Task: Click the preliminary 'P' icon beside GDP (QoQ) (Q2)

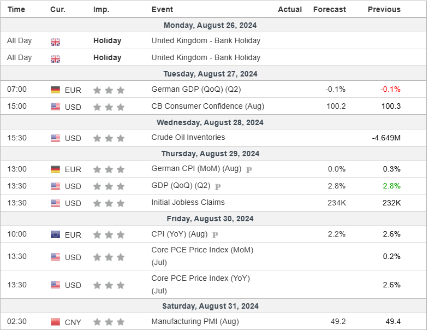Action: tap(218, 187)
